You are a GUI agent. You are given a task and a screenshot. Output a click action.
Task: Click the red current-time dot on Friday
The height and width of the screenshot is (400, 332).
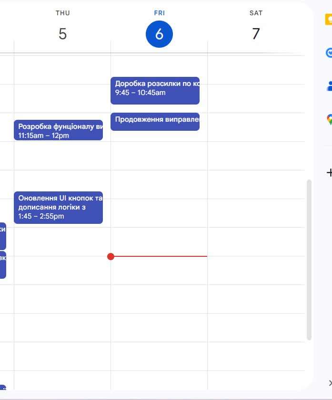[111, 257]
